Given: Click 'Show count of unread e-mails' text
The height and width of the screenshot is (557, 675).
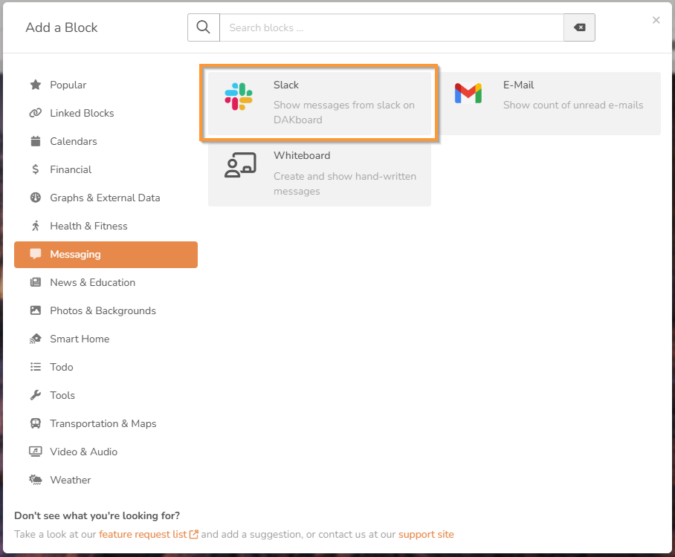Looking at the screenshot, I should [x=573, y=105].
